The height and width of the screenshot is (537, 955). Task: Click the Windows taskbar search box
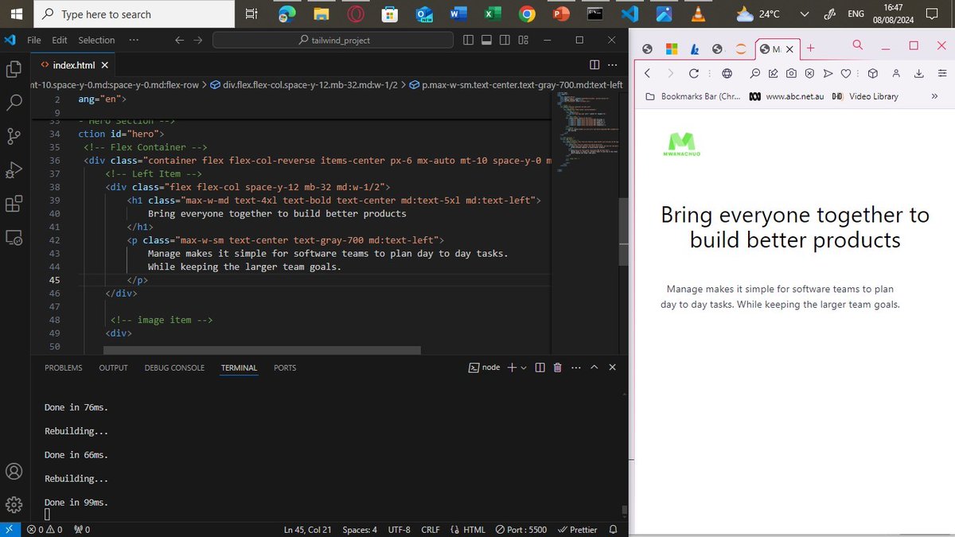135,14
